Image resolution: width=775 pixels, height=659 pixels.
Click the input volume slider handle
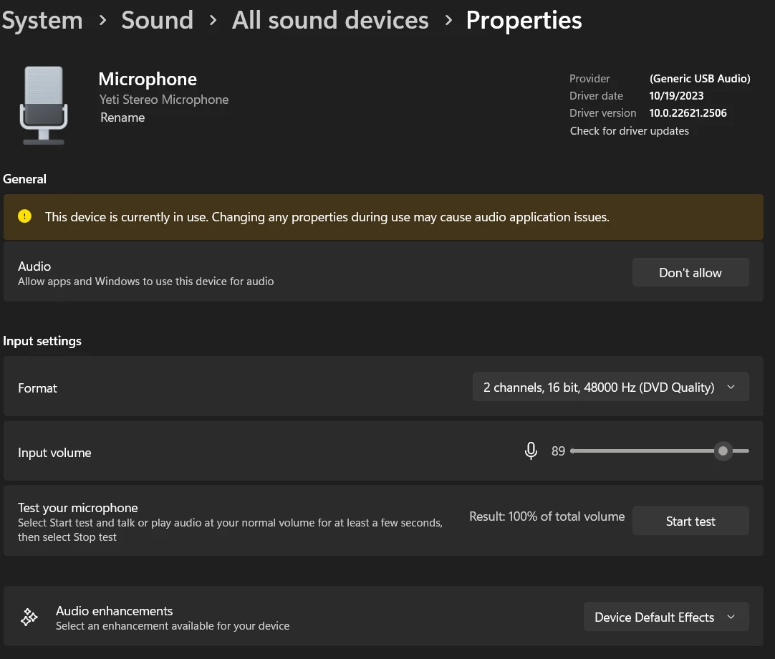click(723, 451)
